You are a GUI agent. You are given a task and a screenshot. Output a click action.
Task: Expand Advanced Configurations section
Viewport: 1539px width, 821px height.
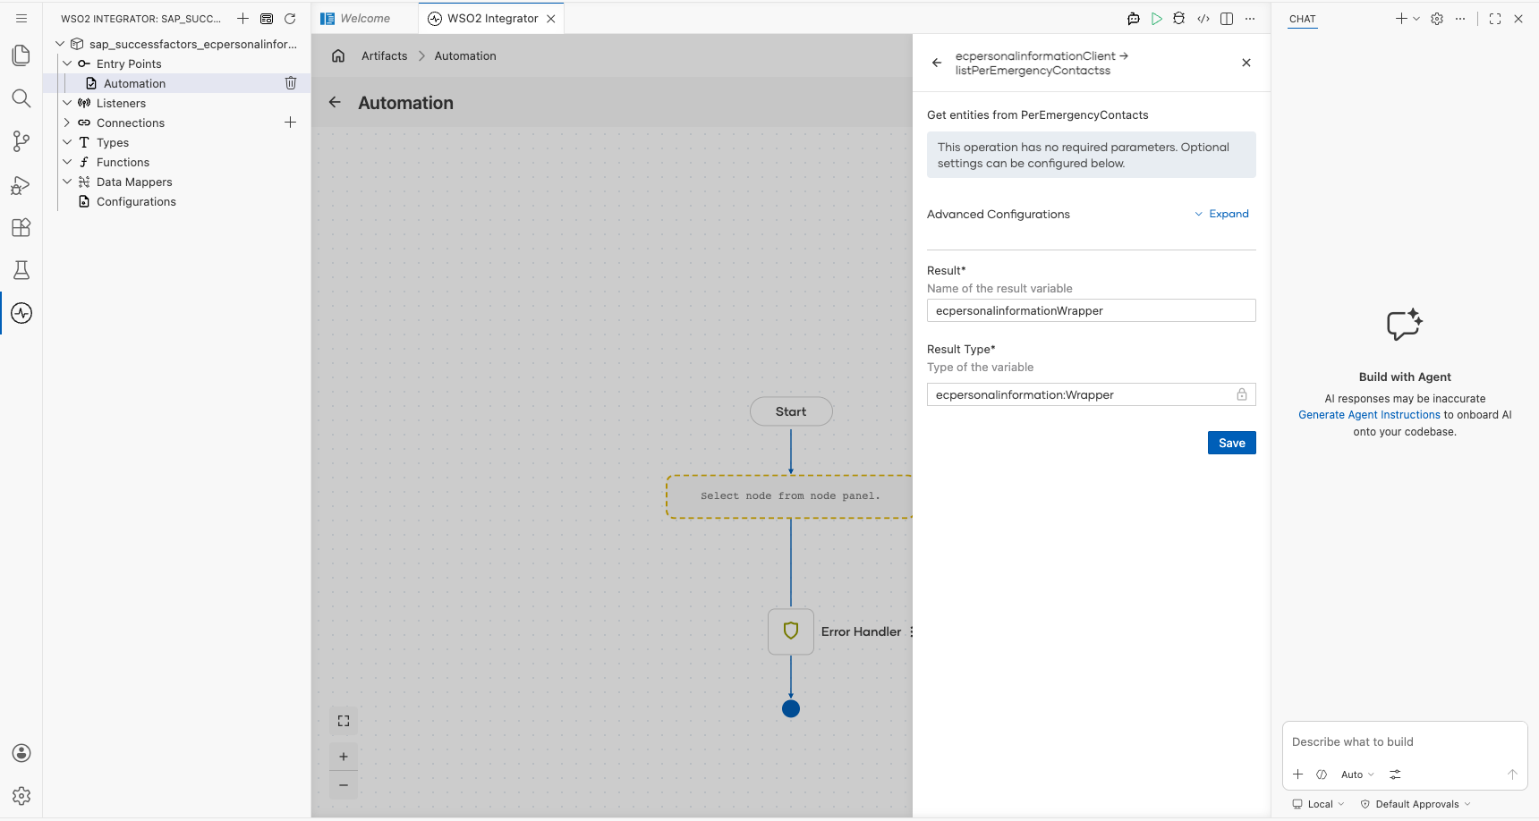[x=1222, y=214]
